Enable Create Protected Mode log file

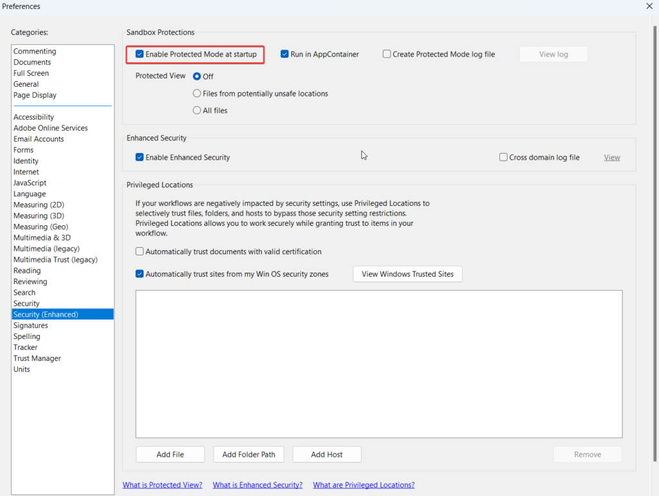(x=387, y=55)
